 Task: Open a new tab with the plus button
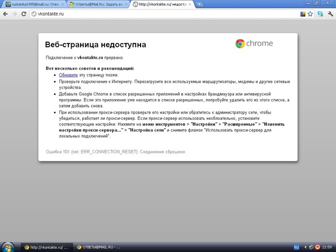point(199,4)
